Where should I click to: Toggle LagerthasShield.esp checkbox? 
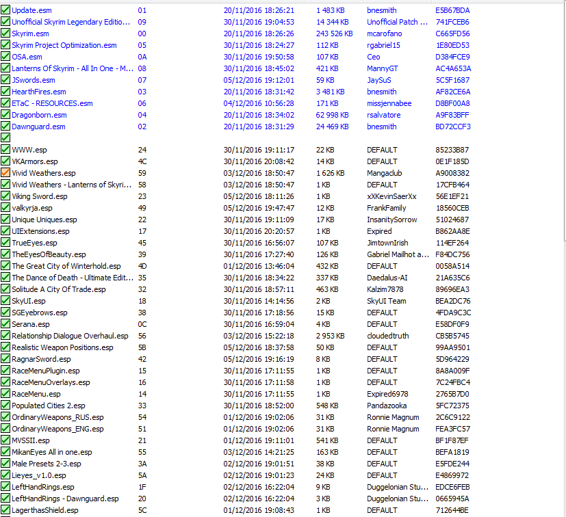click(5, 509)
